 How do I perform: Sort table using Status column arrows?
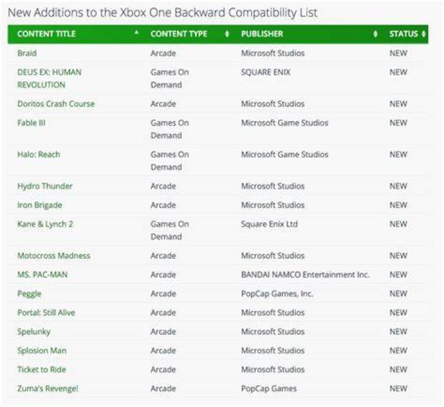pyautogui.click(x=424, y=34)
